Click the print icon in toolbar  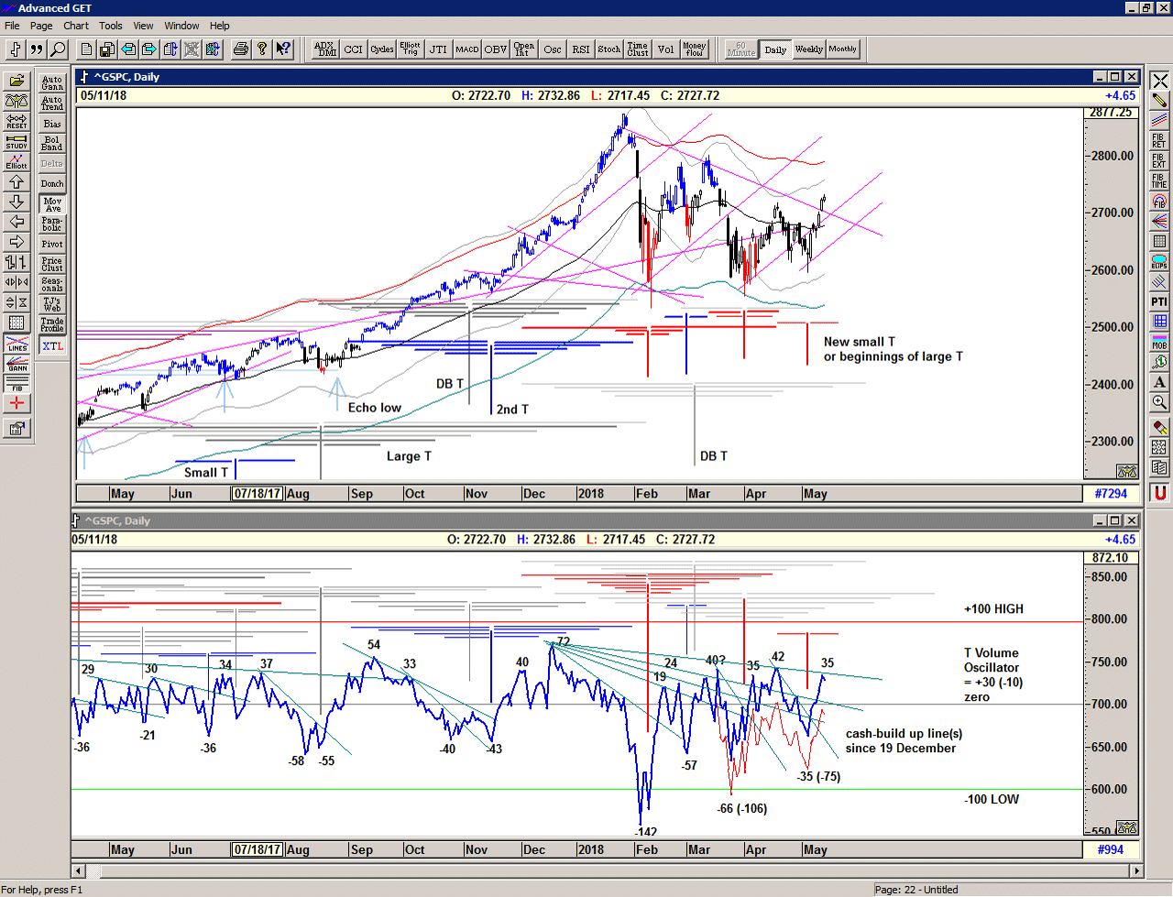coord(240,49)
